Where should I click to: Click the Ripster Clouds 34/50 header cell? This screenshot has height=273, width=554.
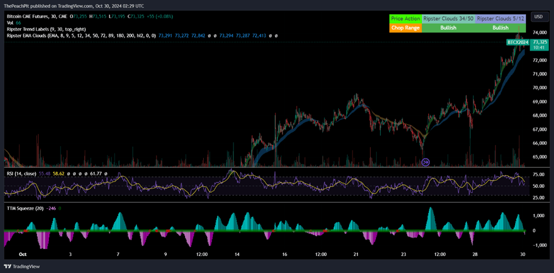pos(448,19)
